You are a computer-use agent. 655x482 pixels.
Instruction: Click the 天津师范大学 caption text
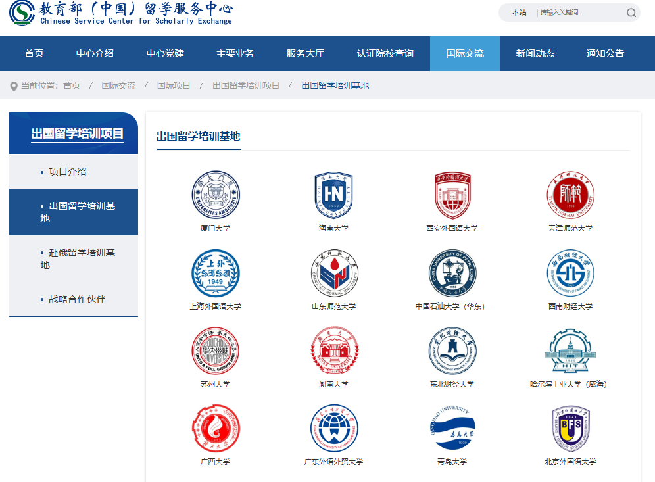tap(570, 228)
